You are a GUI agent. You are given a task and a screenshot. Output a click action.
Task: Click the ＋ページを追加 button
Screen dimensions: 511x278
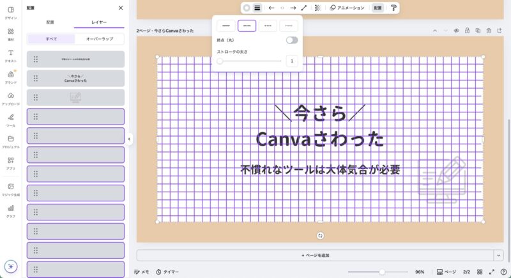[x=315, y=256]
